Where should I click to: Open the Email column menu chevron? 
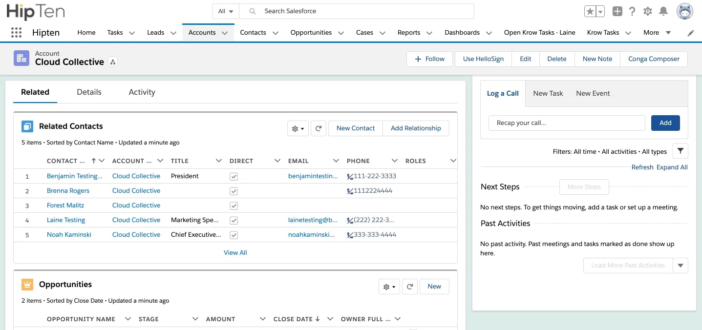pyautogui.click(x=336, y=161)
